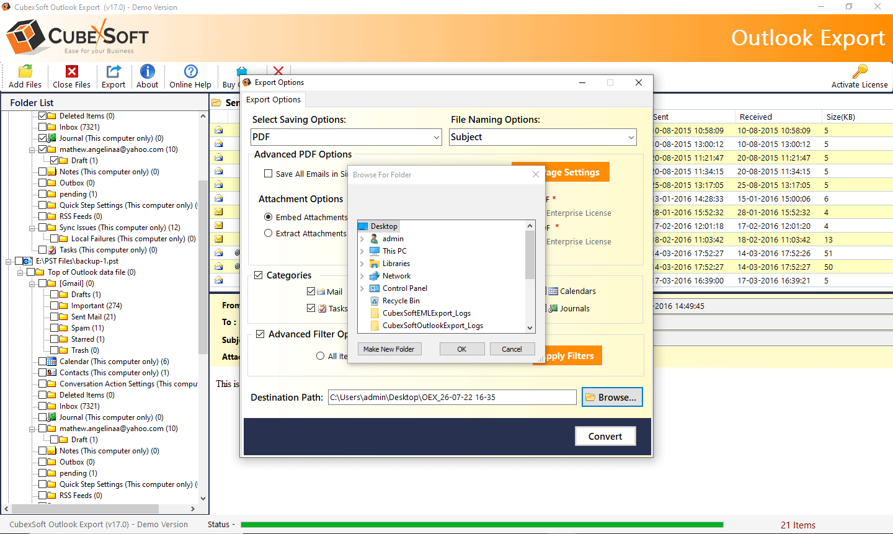
Task: Expand the Libraries node in folder browser
Action: coord(362,264)
